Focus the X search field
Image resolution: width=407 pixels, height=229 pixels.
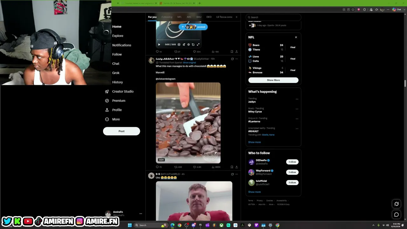pos(273,17)
